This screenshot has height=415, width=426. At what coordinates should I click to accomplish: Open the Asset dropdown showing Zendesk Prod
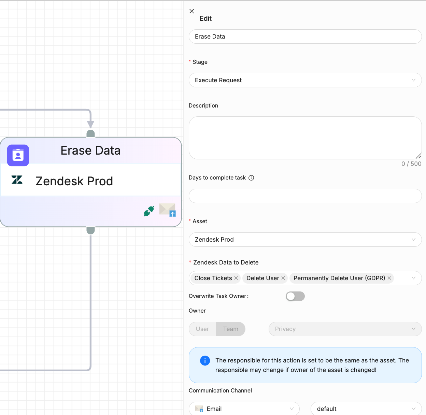point(305,240)
